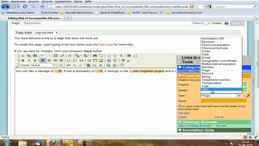Collapse the Categories section
The height and width of the screenshot is (146, 259).
coord(180,67)
